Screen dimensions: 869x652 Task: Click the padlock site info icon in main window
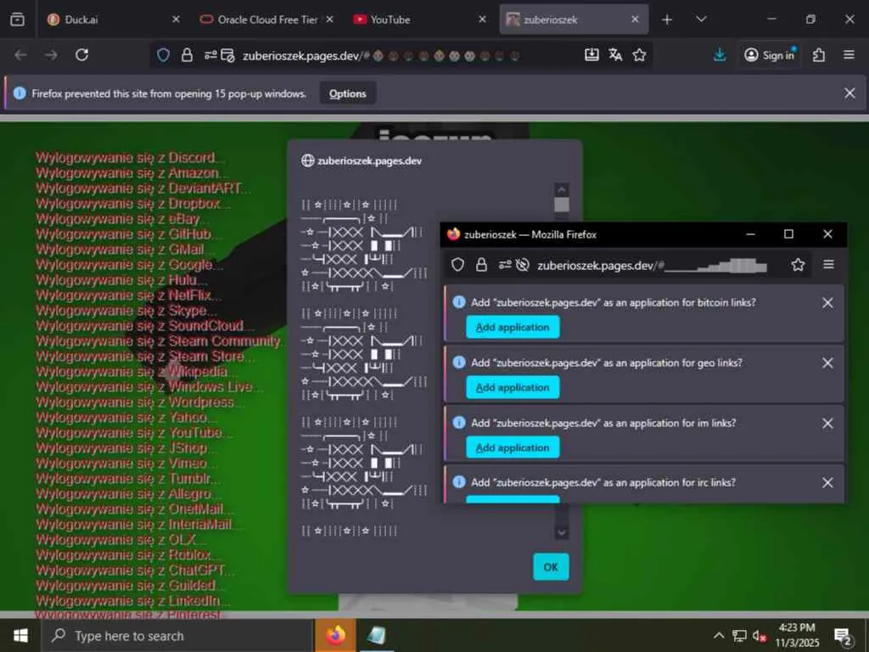point(188,55)
